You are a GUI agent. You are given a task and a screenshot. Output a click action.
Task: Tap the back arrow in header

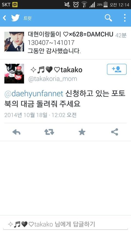coord(4,18)
